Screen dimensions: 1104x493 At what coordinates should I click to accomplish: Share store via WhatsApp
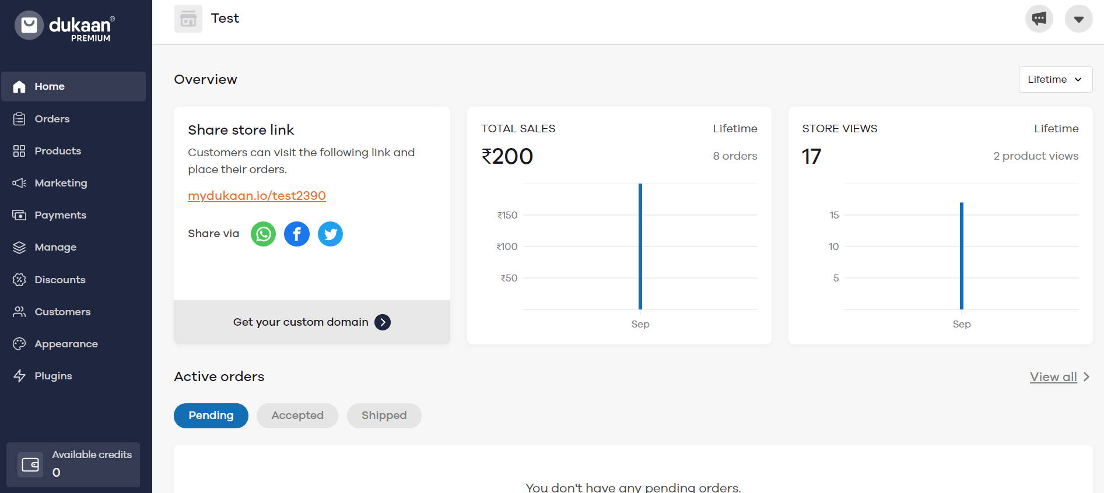coord(263,234)
